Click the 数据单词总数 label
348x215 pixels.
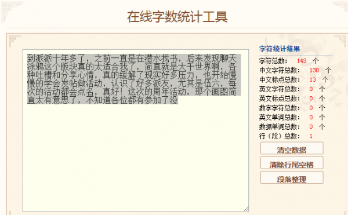[x=280, y=127]
